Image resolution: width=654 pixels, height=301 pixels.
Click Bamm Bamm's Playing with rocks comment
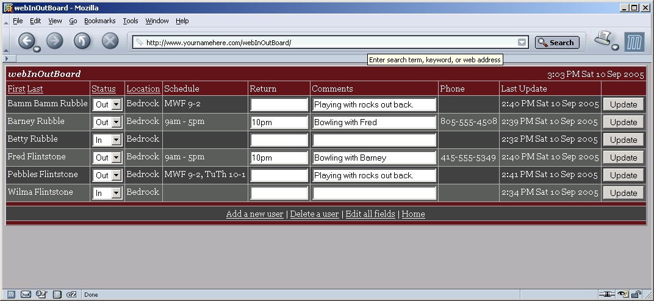point(374,104)
